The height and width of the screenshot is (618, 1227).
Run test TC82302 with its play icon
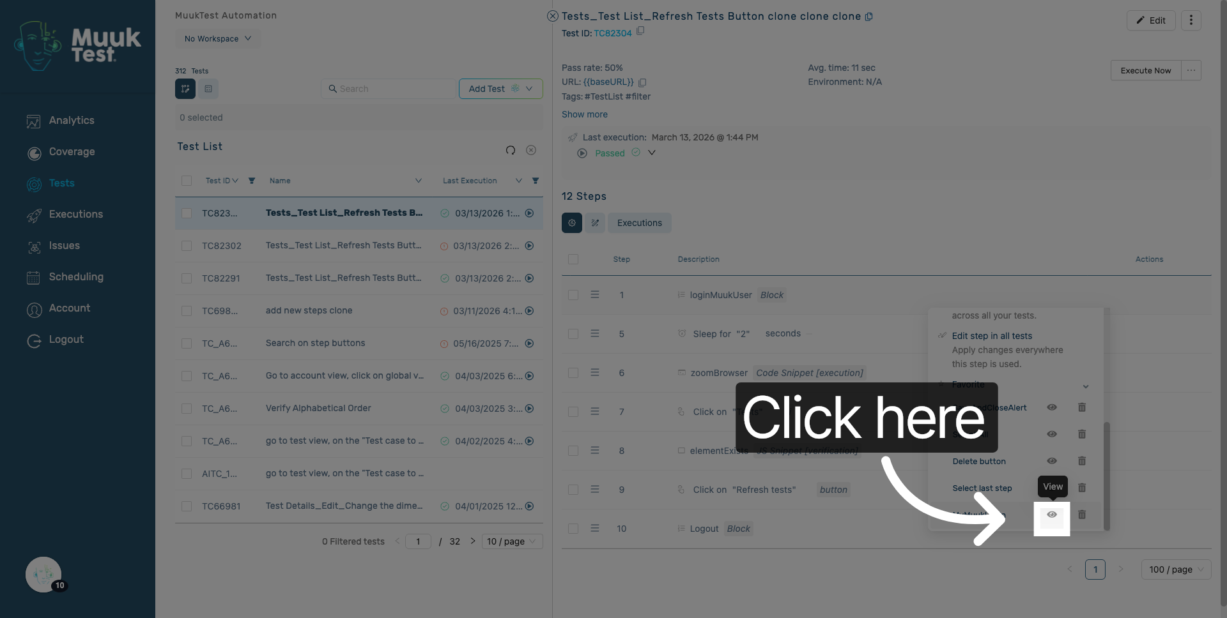[530, 246]
